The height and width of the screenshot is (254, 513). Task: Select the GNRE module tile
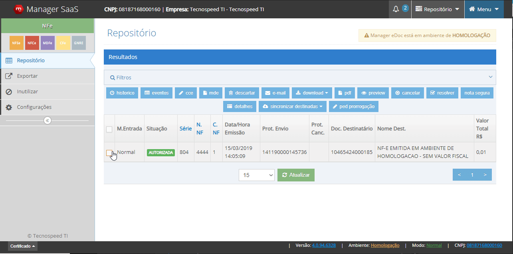point(79,43)
